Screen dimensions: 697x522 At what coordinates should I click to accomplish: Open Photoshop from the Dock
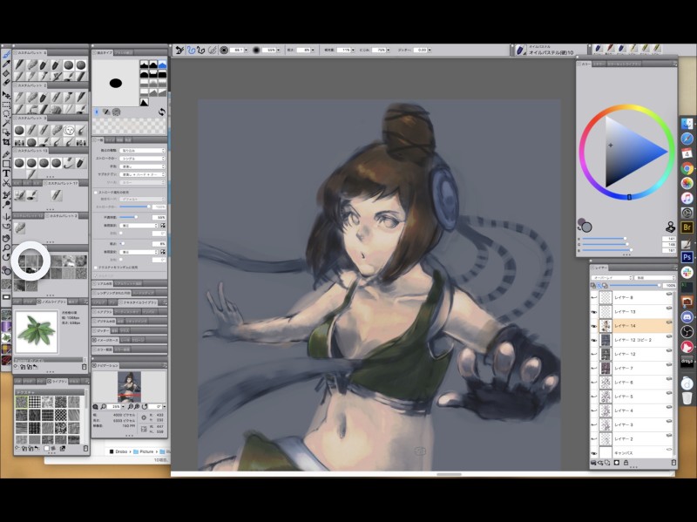tap(687, 257)
